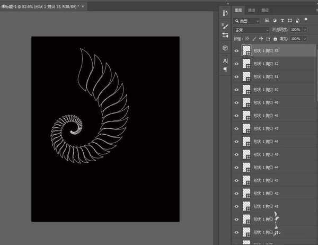The width and height of the screenshot is (318, 245).
Task: Hide layer 形状 1 拷贝 45
Action: pyautogui.click(x=236, y=154)
